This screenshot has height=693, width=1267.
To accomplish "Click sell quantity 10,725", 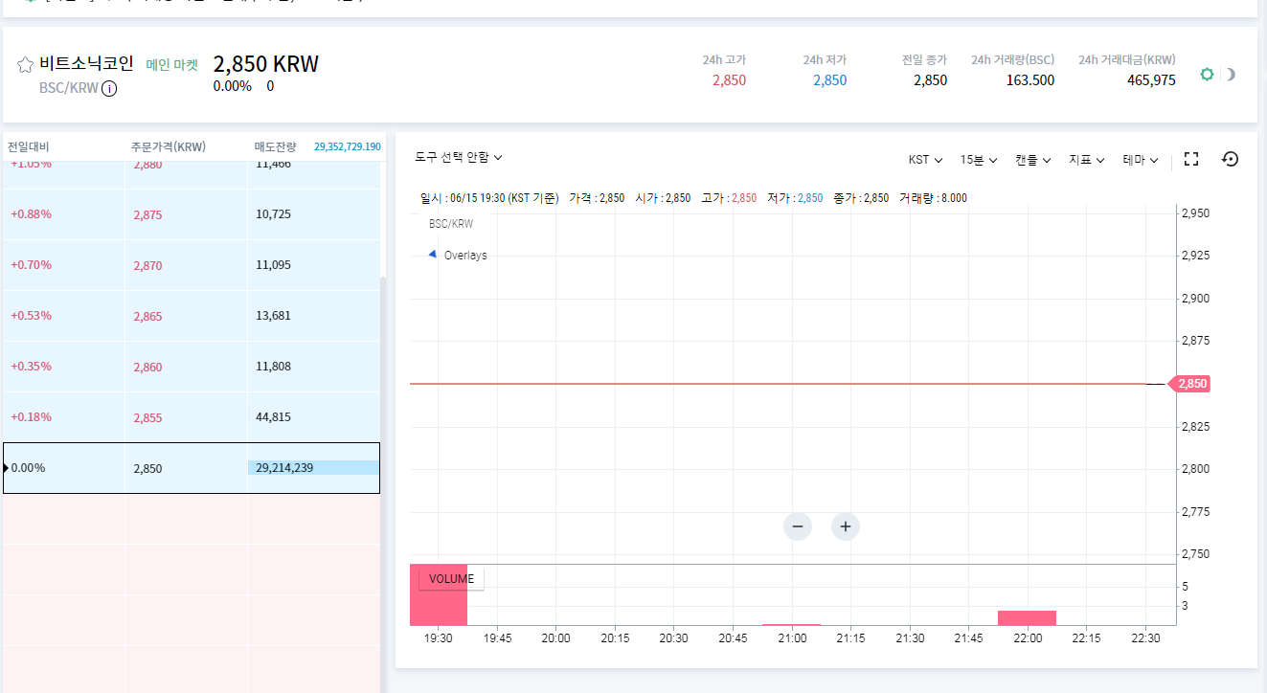I will pyautogui.click(x=273, y=214).
